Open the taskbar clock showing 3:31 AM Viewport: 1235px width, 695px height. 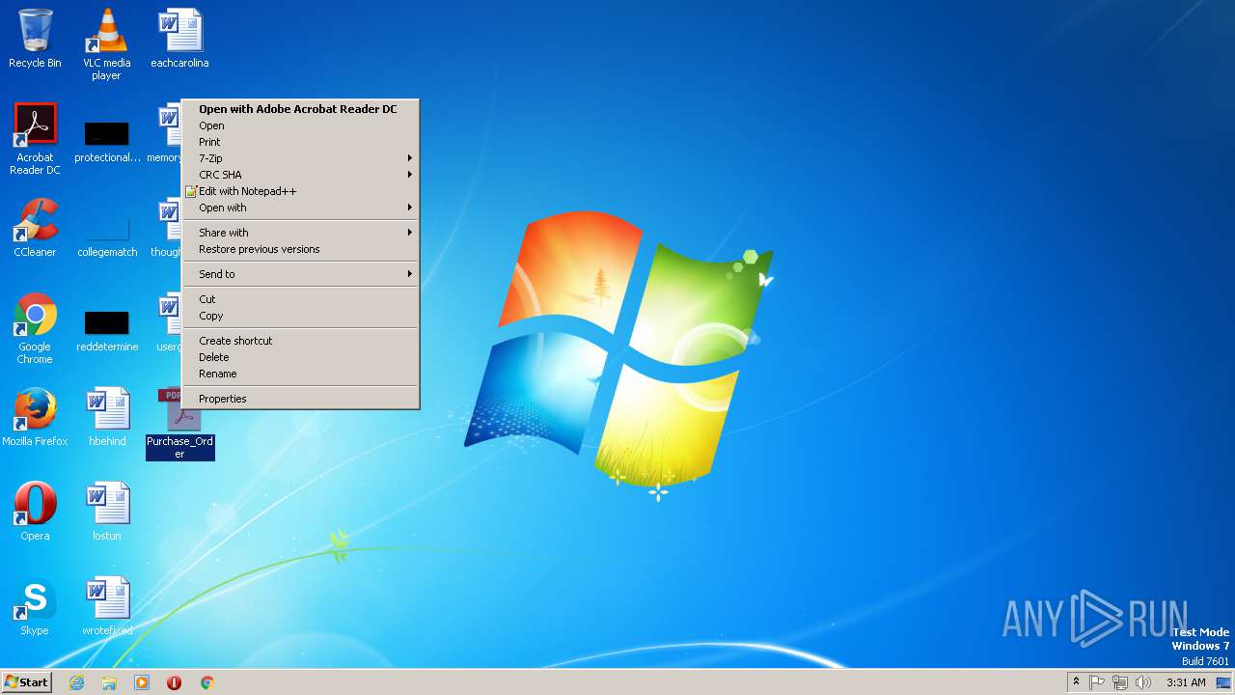[1185, 682]
